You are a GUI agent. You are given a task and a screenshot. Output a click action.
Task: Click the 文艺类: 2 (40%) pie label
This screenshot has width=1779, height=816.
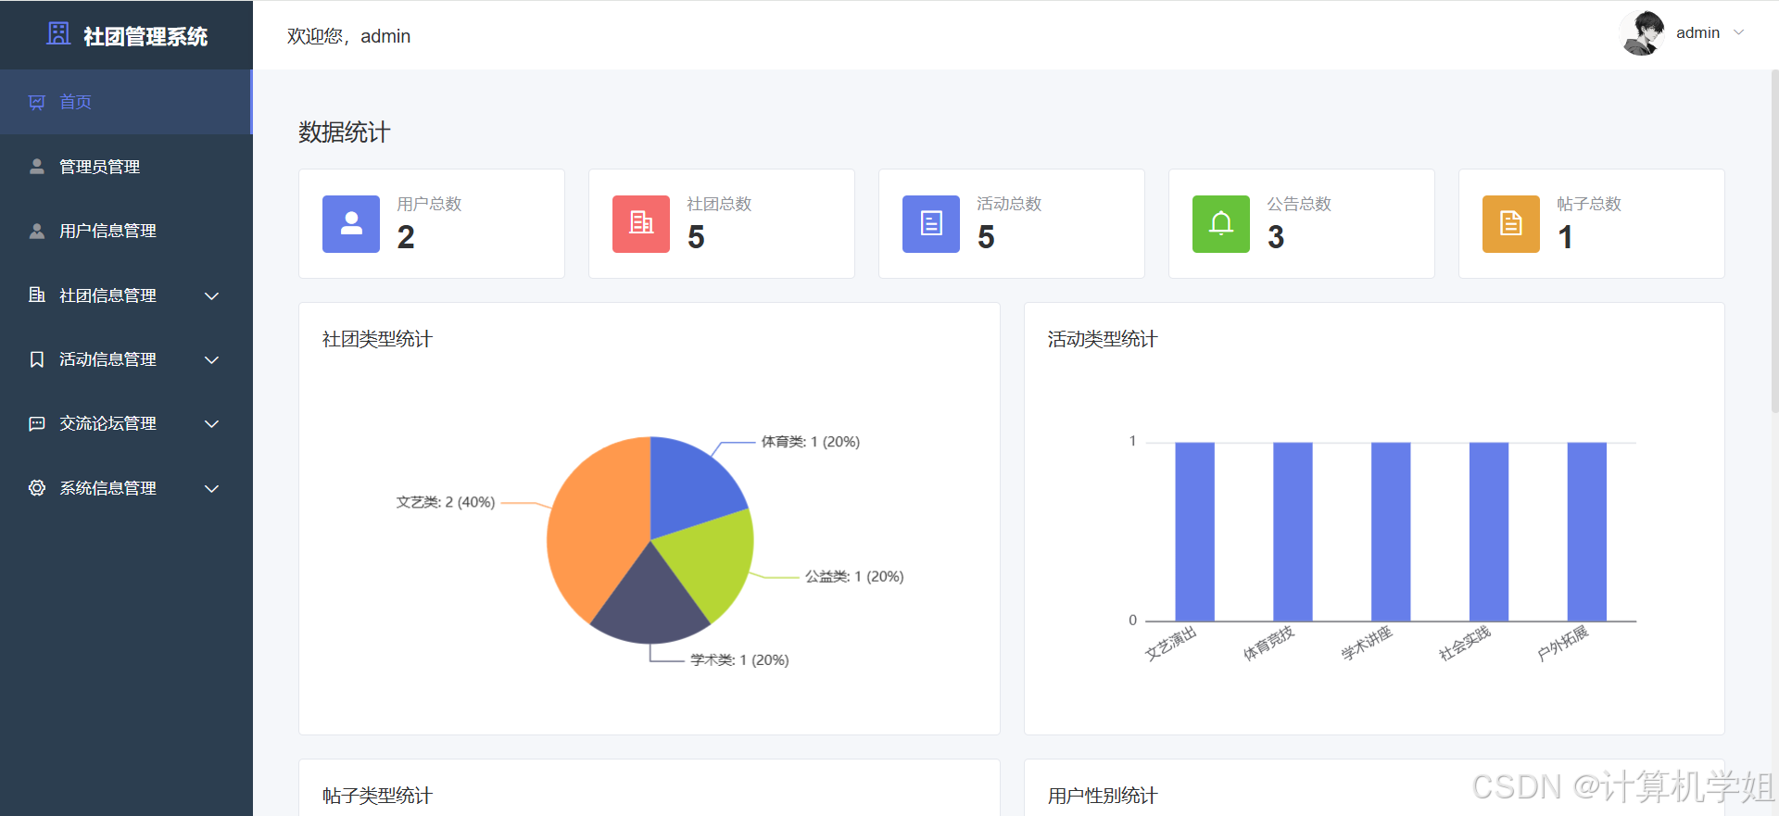tap(446, 502)
